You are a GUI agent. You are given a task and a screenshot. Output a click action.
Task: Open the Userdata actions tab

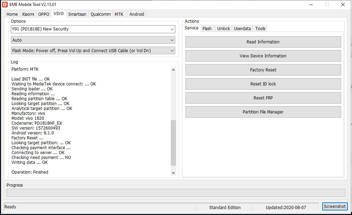coord(242,28)
